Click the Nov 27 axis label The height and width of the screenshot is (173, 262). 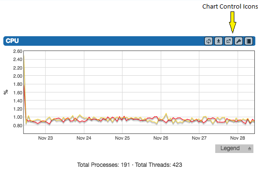[199, 138]
